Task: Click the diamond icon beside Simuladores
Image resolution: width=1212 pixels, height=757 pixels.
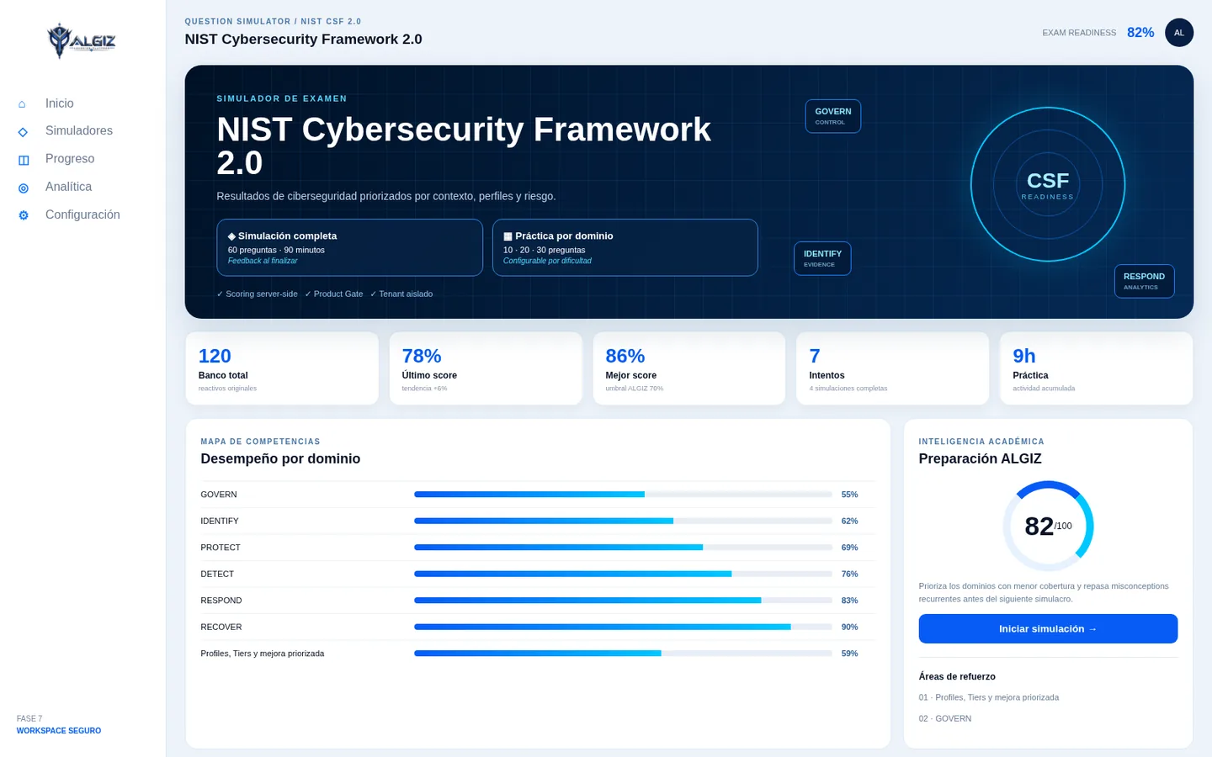Action: point(23,132)
